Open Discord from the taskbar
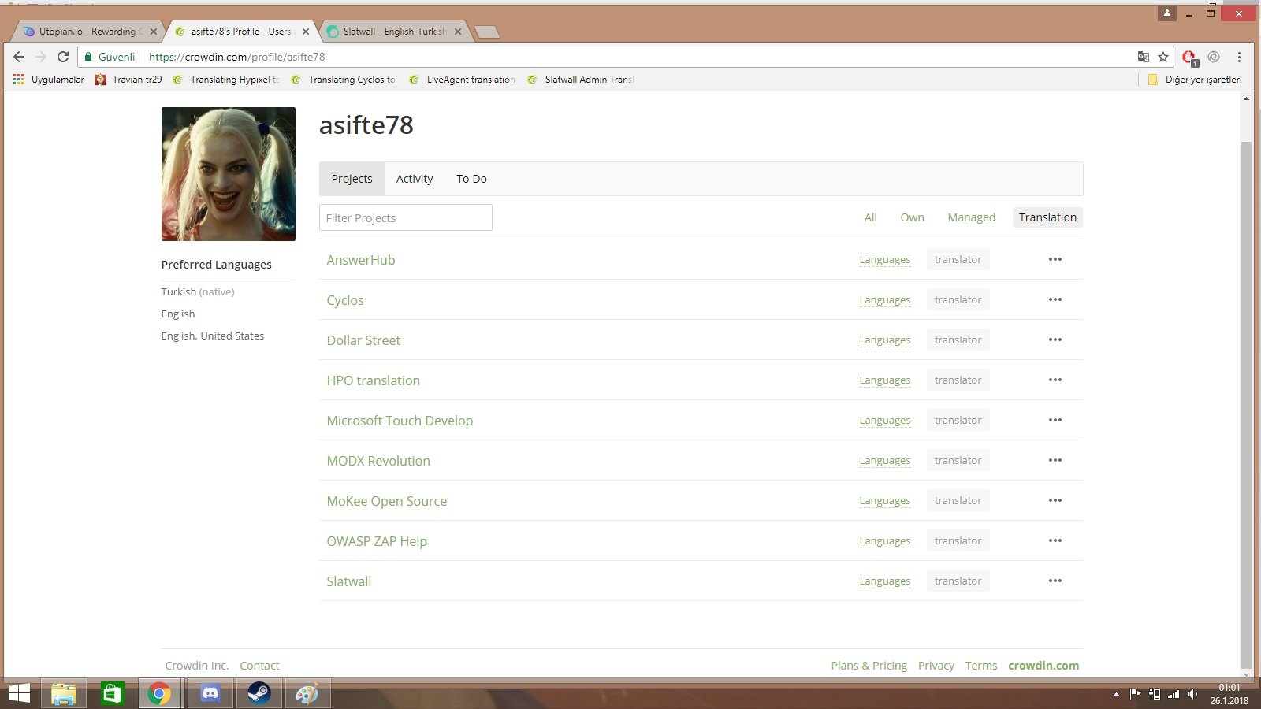Image resolution: width=1261 pixels, height=709 pixels. 210,694
